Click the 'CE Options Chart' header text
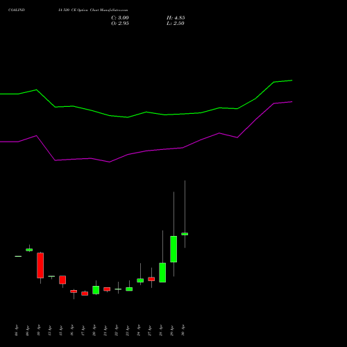 click(85, 10)
